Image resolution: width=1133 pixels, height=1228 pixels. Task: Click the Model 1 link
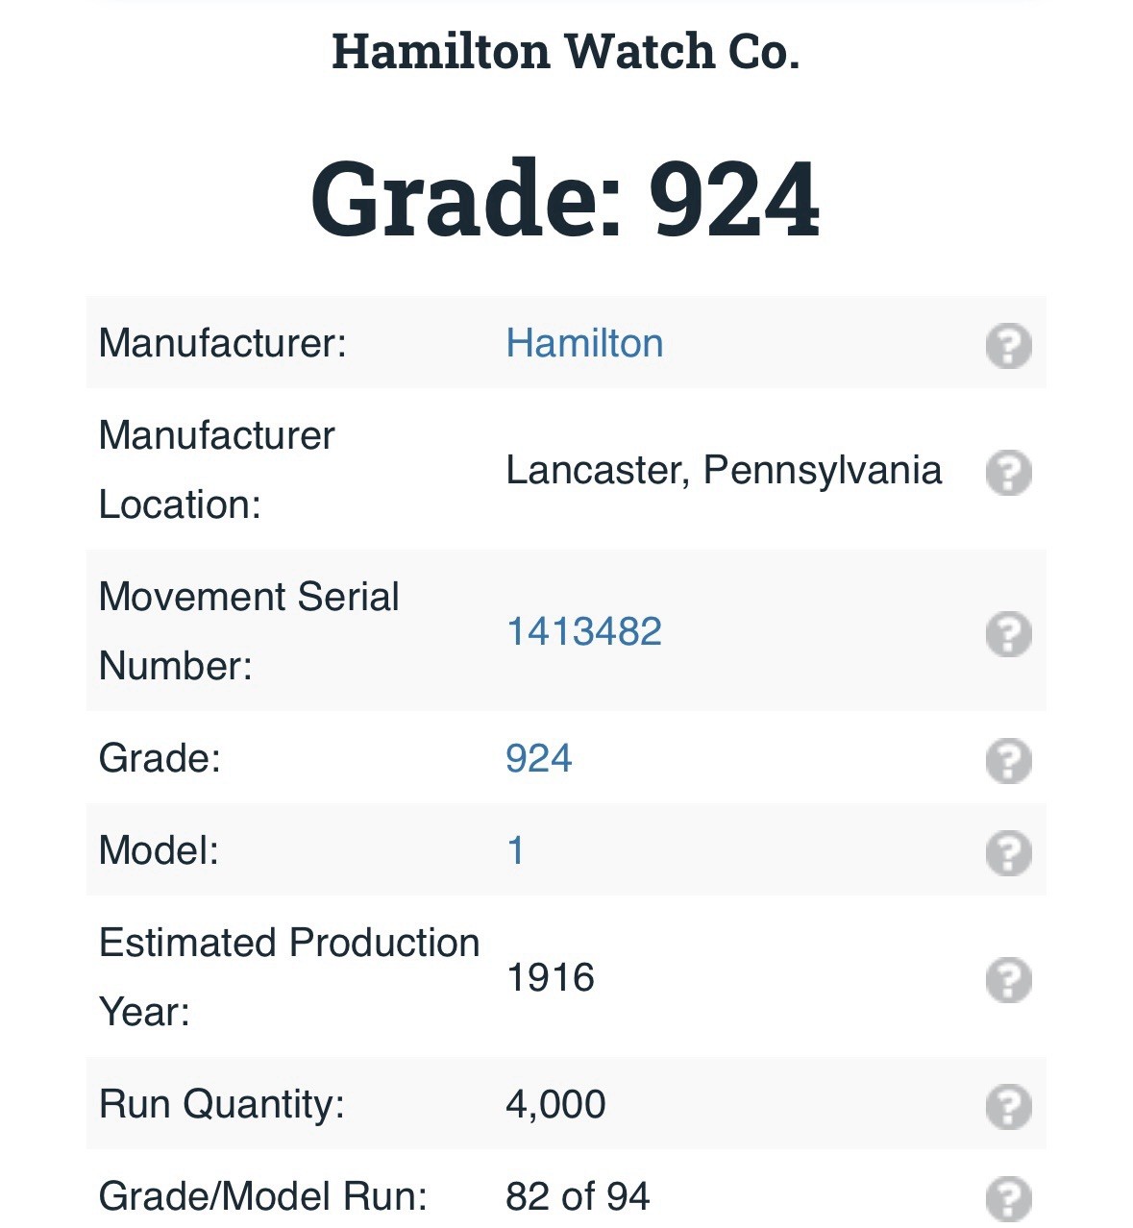coord(515,850)
